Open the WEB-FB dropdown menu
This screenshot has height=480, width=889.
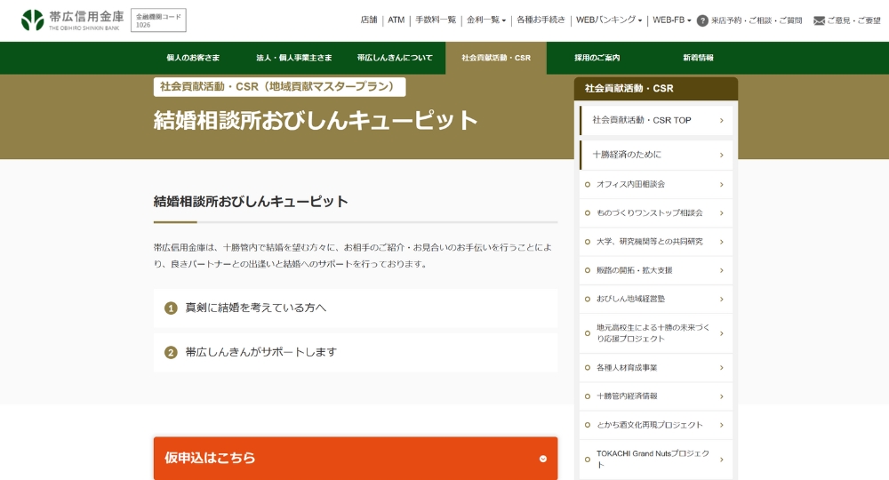point(672,20)
